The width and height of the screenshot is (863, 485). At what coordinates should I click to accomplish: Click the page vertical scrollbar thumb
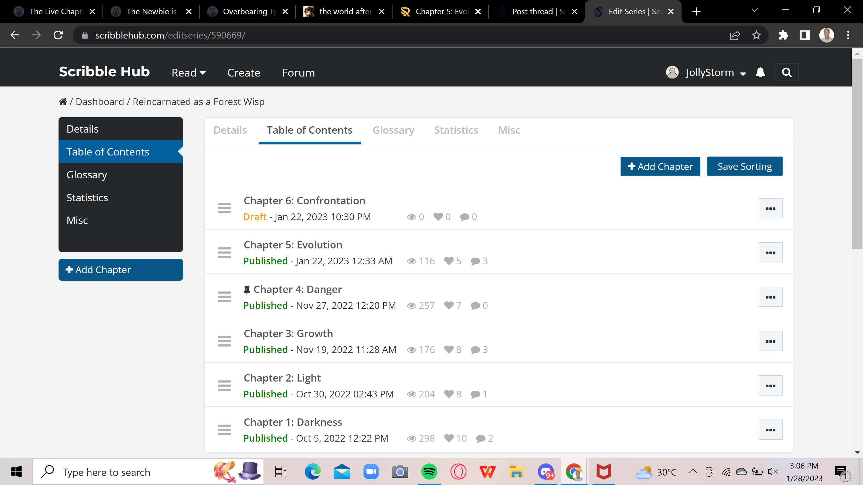[x=857, y=154]
